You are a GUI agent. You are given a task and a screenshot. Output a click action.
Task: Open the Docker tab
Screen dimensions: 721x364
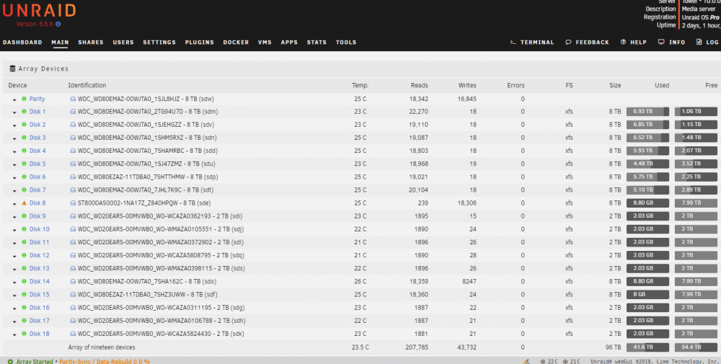tap(236, 43)
